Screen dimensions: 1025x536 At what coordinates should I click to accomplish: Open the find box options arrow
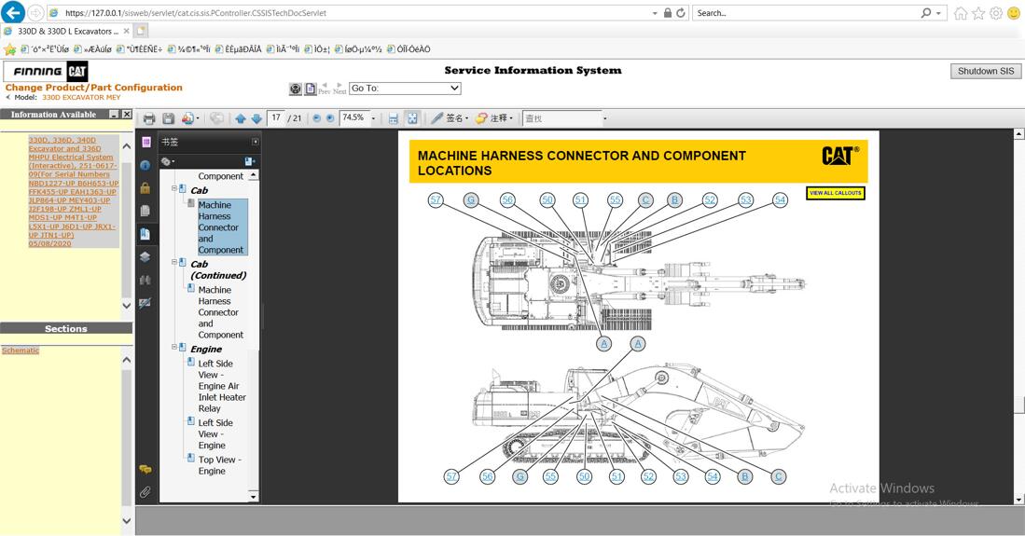[604, 118]
